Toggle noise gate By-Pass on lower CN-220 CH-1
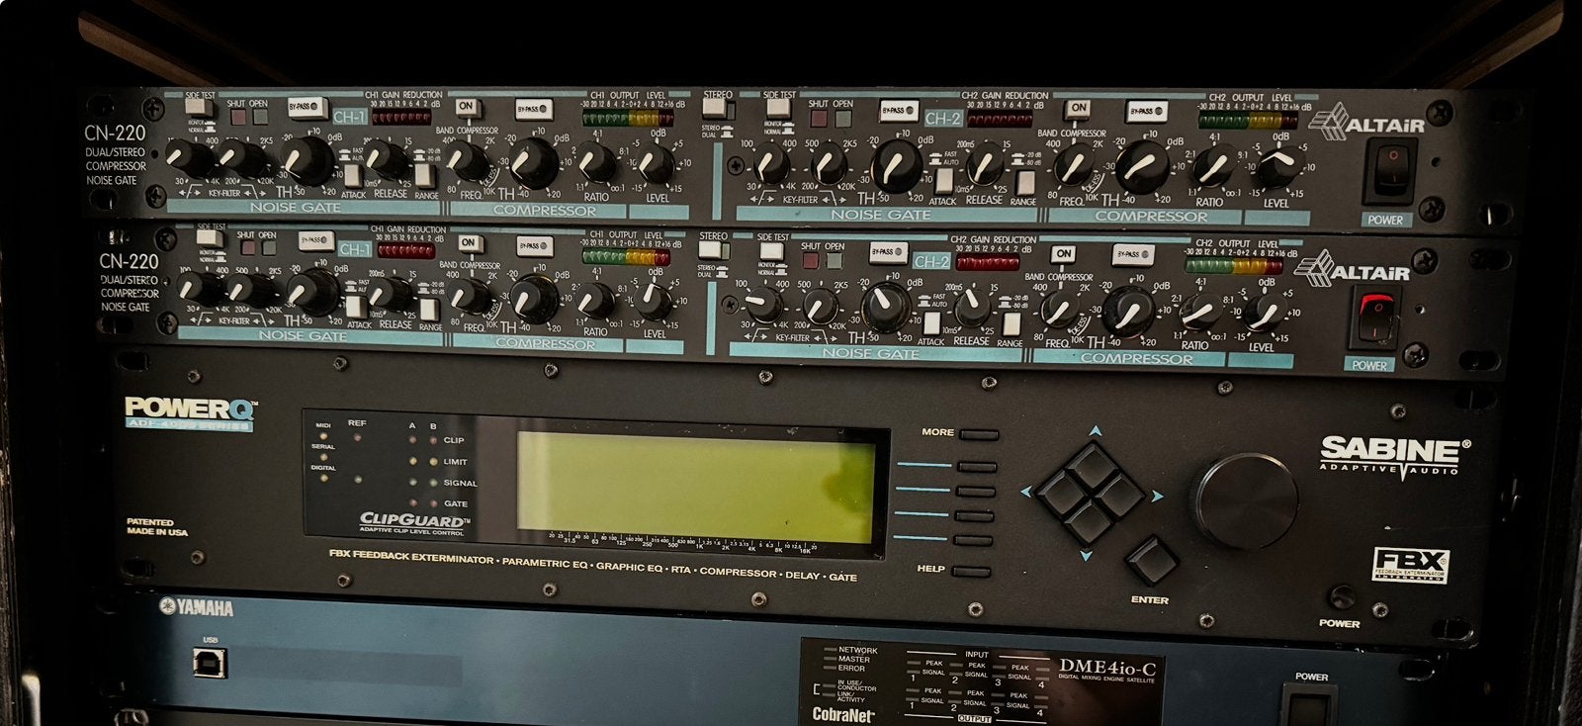This screenshot has width=1582, height=726. pos(315,239)
